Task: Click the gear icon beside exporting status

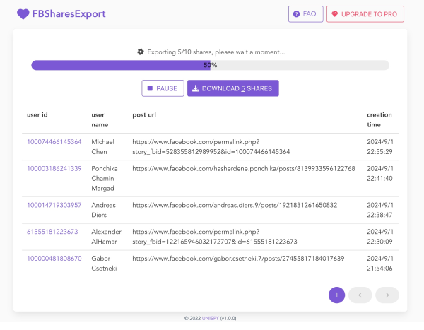Action: coord(141,52)
